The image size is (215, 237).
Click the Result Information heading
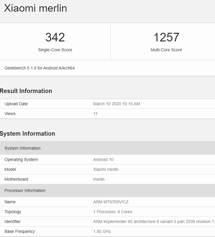[x=26, y=91]
